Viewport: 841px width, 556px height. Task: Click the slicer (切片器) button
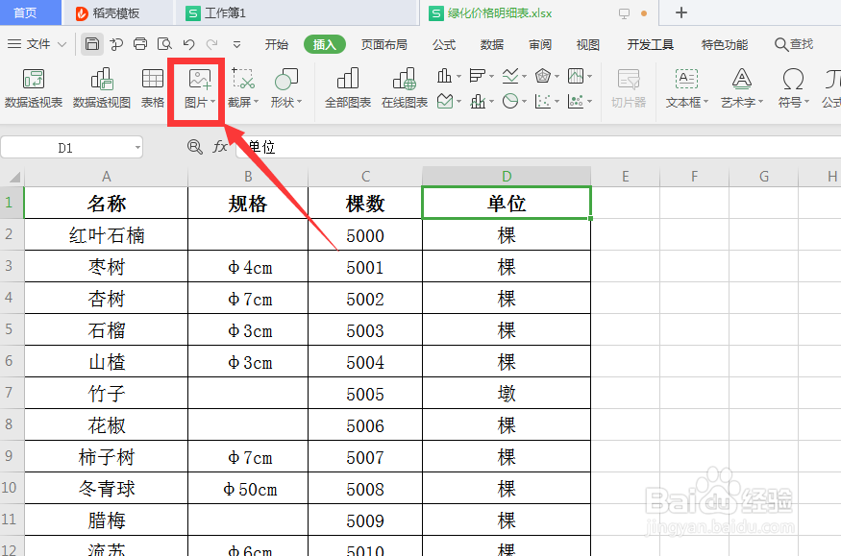pos(628,88)
